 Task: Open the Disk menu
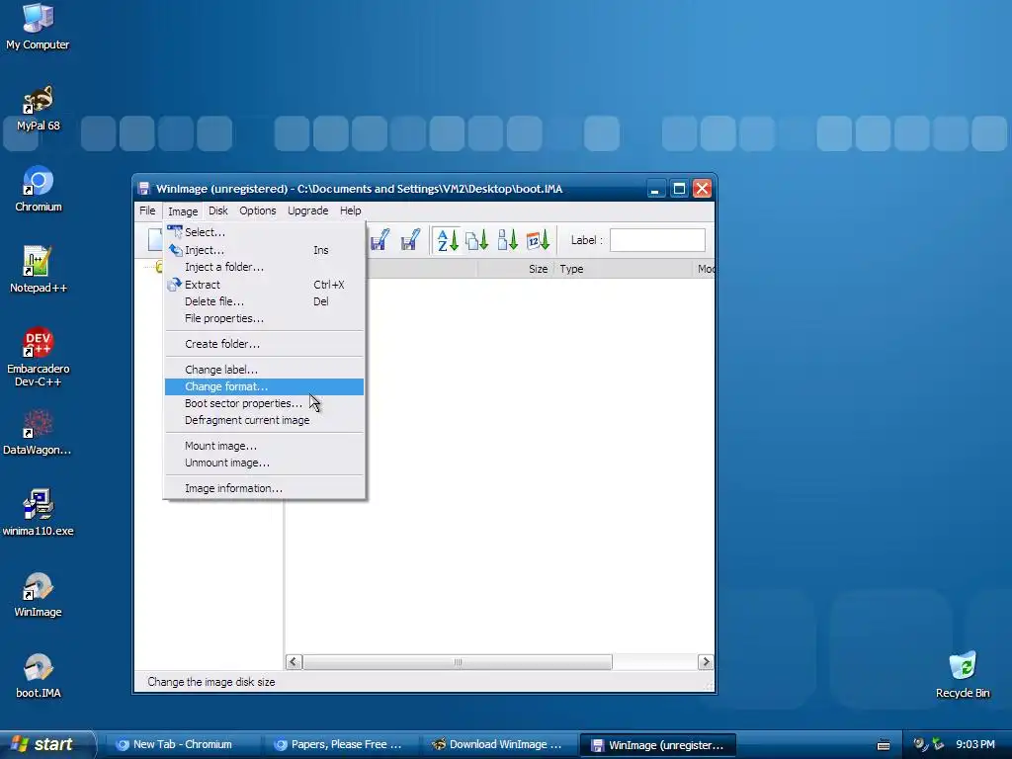pyautogui.click(x=218, y=211)
